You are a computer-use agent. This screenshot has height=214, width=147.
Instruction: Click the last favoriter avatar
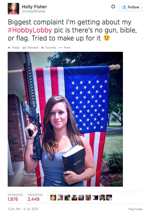(x=109, y=198)
